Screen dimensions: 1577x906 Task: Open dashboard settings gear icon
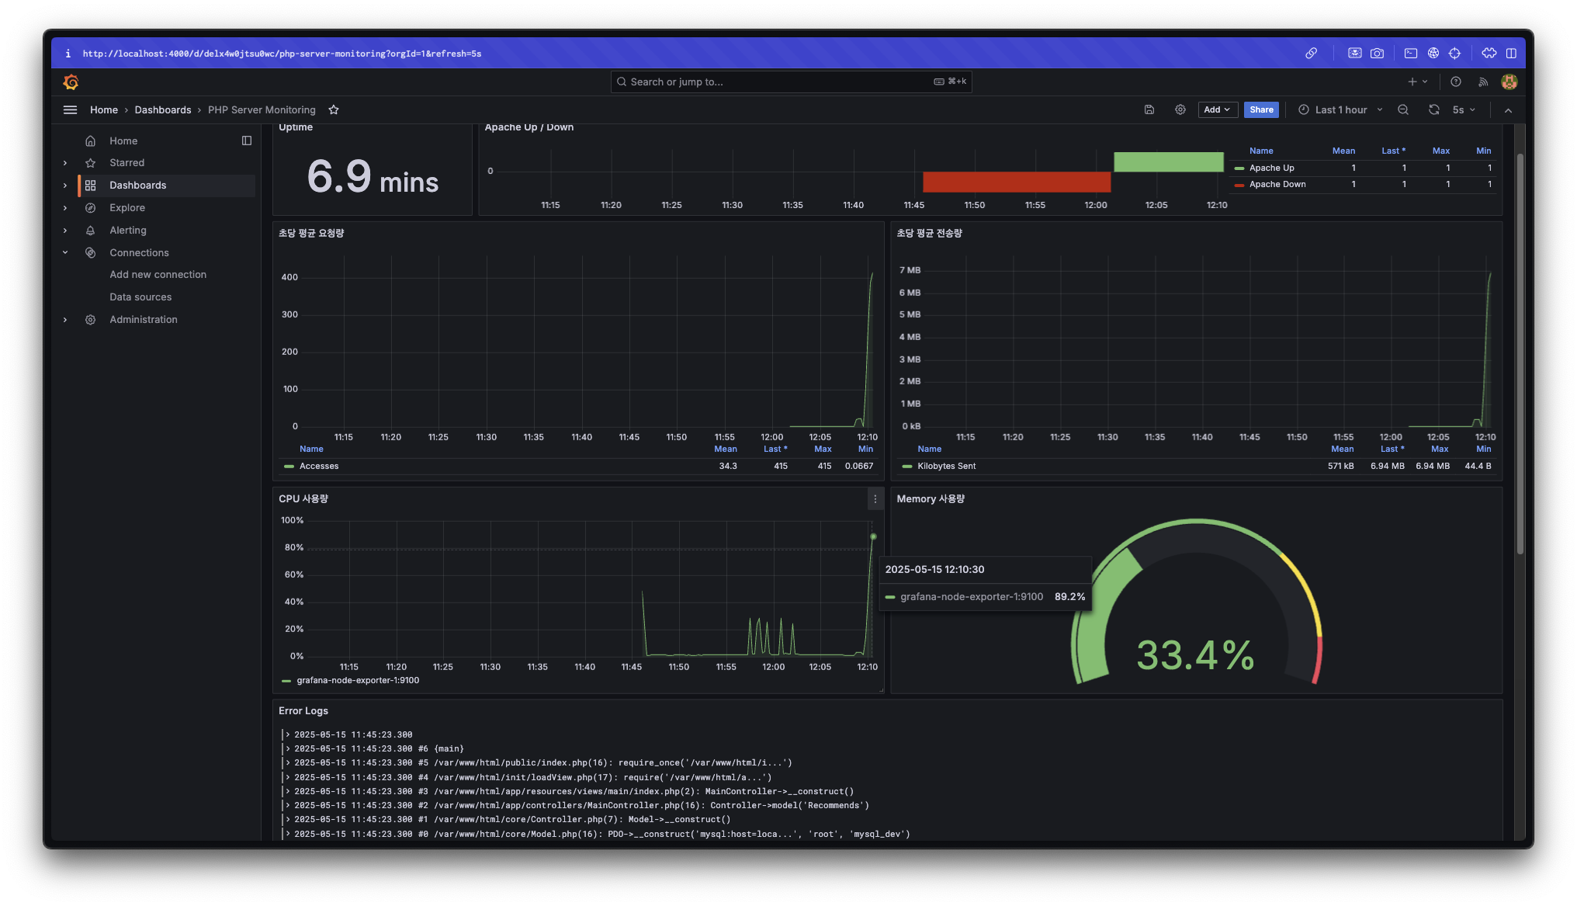(1180, 109)
